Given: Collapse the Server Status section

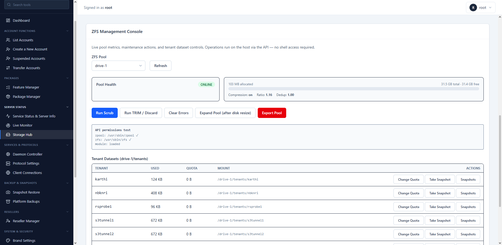Looking at the screenshot, I should pyautogui.click(x=67, y=107).
